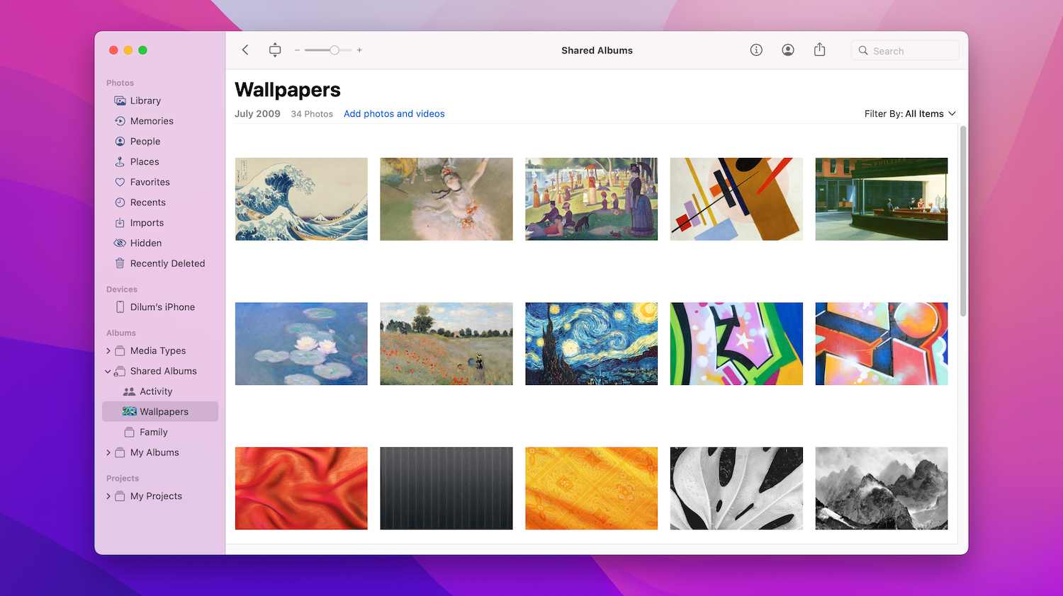
Task: Open the Info button in the toolbar
Action: click(756, 50)
